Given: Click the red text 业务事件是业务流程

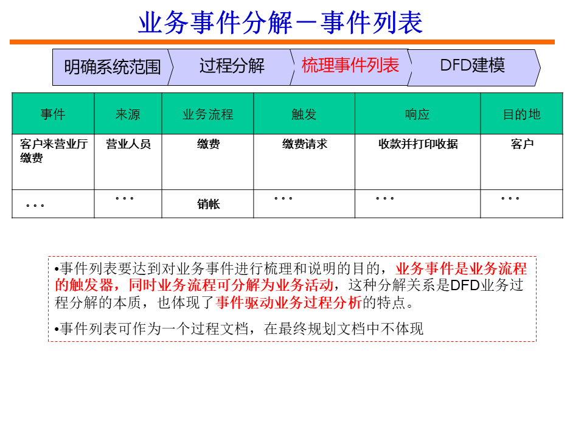Looking at the screenshot, I should tap(461, 268).
